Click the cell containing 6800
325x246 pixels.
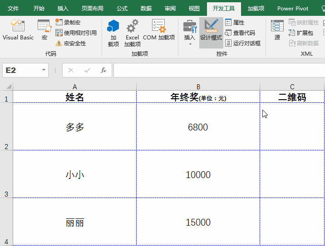(198, 126)
